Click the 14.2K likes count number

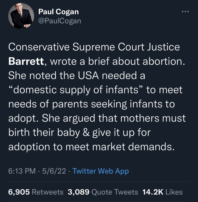153,192
